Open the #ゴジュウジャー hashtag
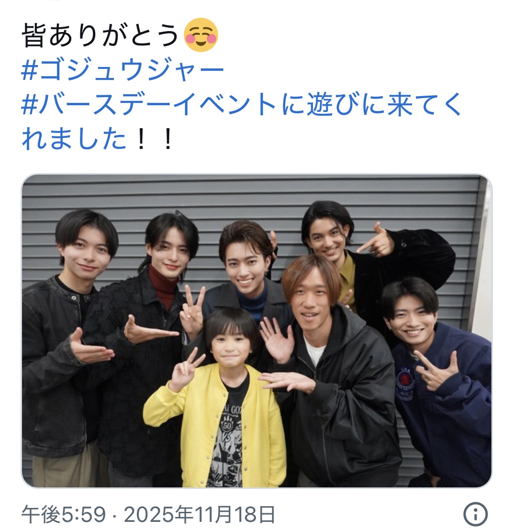This screenshot has height=530, width=512. (123, 70)
